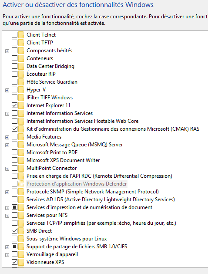Image resolution: width=208 pixels, height=274 pixels.
Task: Expand the Services pour NFS node
Action: [x=7, y=216]
